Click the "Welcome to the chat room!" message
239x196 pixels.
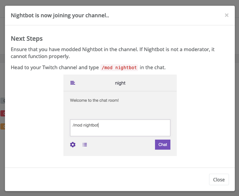tap(95, 100)
